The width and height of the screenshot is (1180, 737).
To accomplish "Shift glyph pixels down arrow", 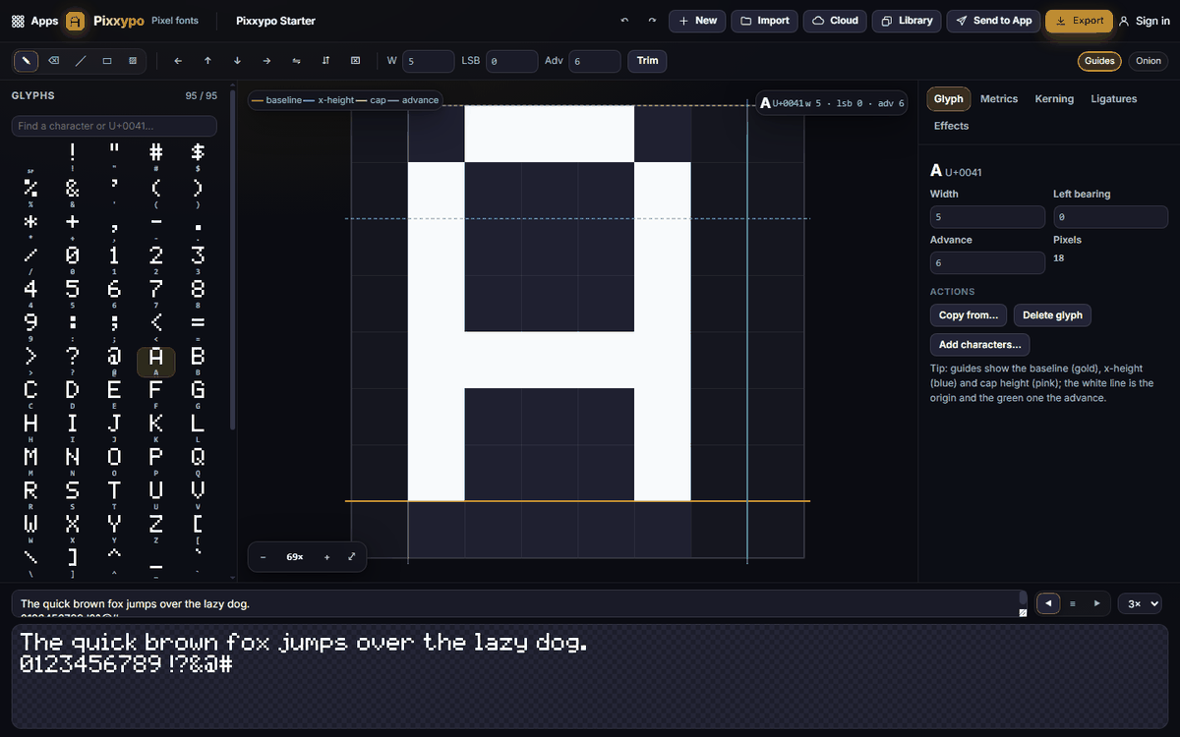I will pos(237,61).
